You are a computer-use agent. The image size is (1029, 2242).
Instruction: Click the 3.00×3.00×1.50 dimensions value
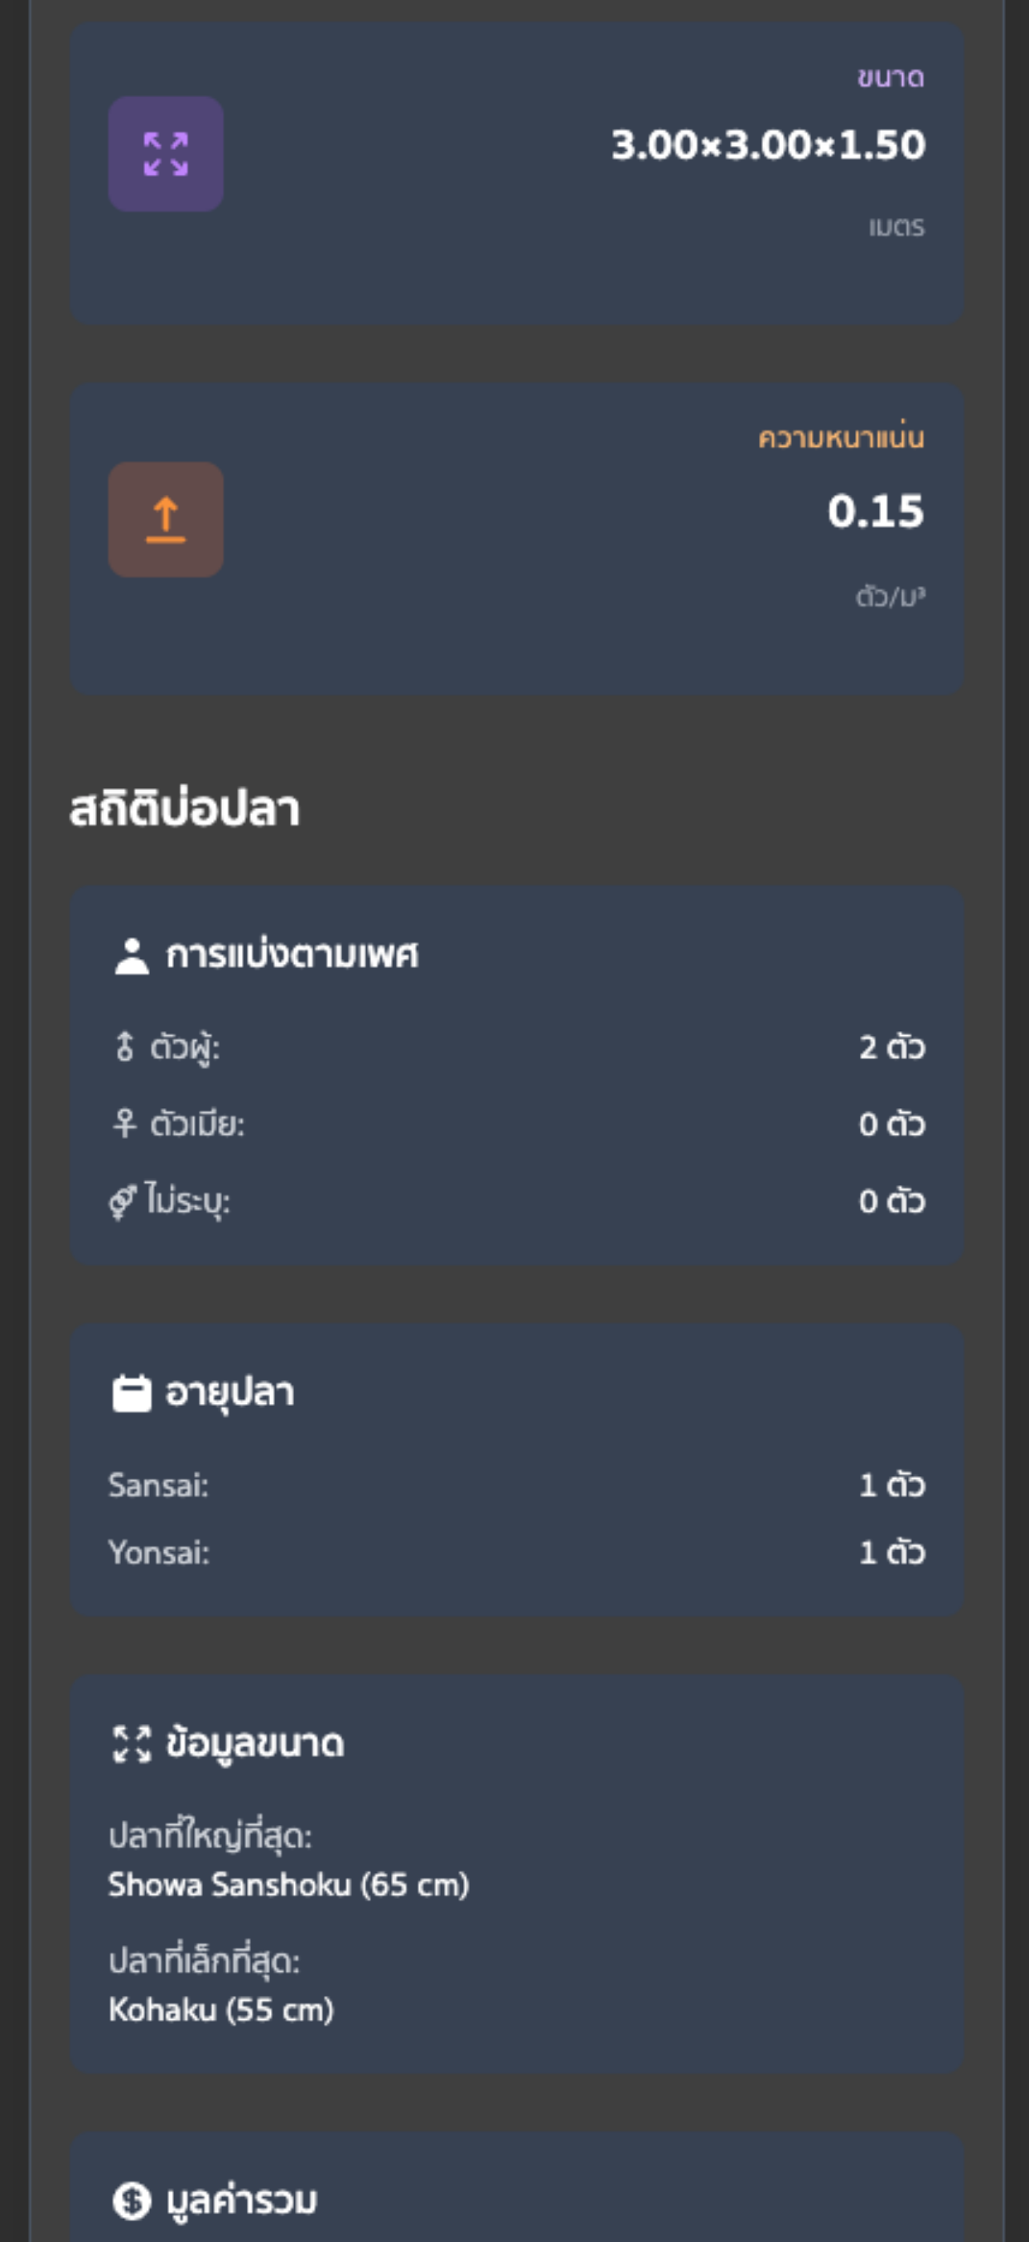tap(767, 145)
